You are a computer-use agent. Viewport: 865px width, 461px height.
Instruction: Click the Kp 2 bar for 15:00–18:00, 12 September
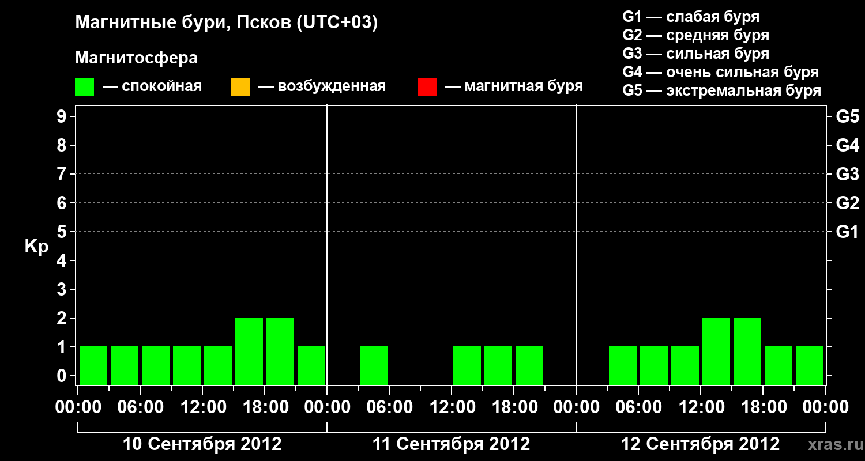747,351
